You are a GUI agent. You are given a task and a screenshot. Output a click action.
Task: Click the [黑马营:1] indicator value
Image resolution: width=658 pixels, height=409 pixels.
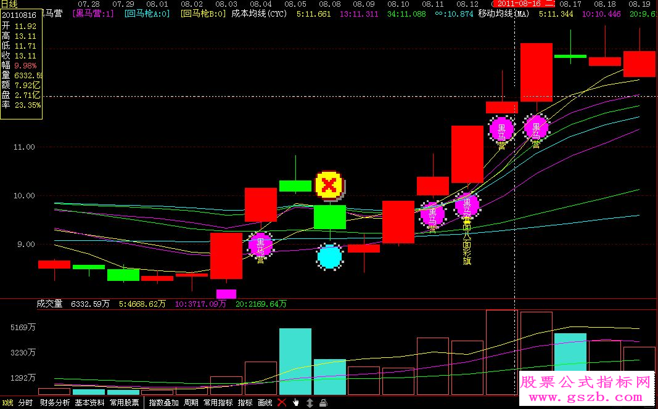93,14
